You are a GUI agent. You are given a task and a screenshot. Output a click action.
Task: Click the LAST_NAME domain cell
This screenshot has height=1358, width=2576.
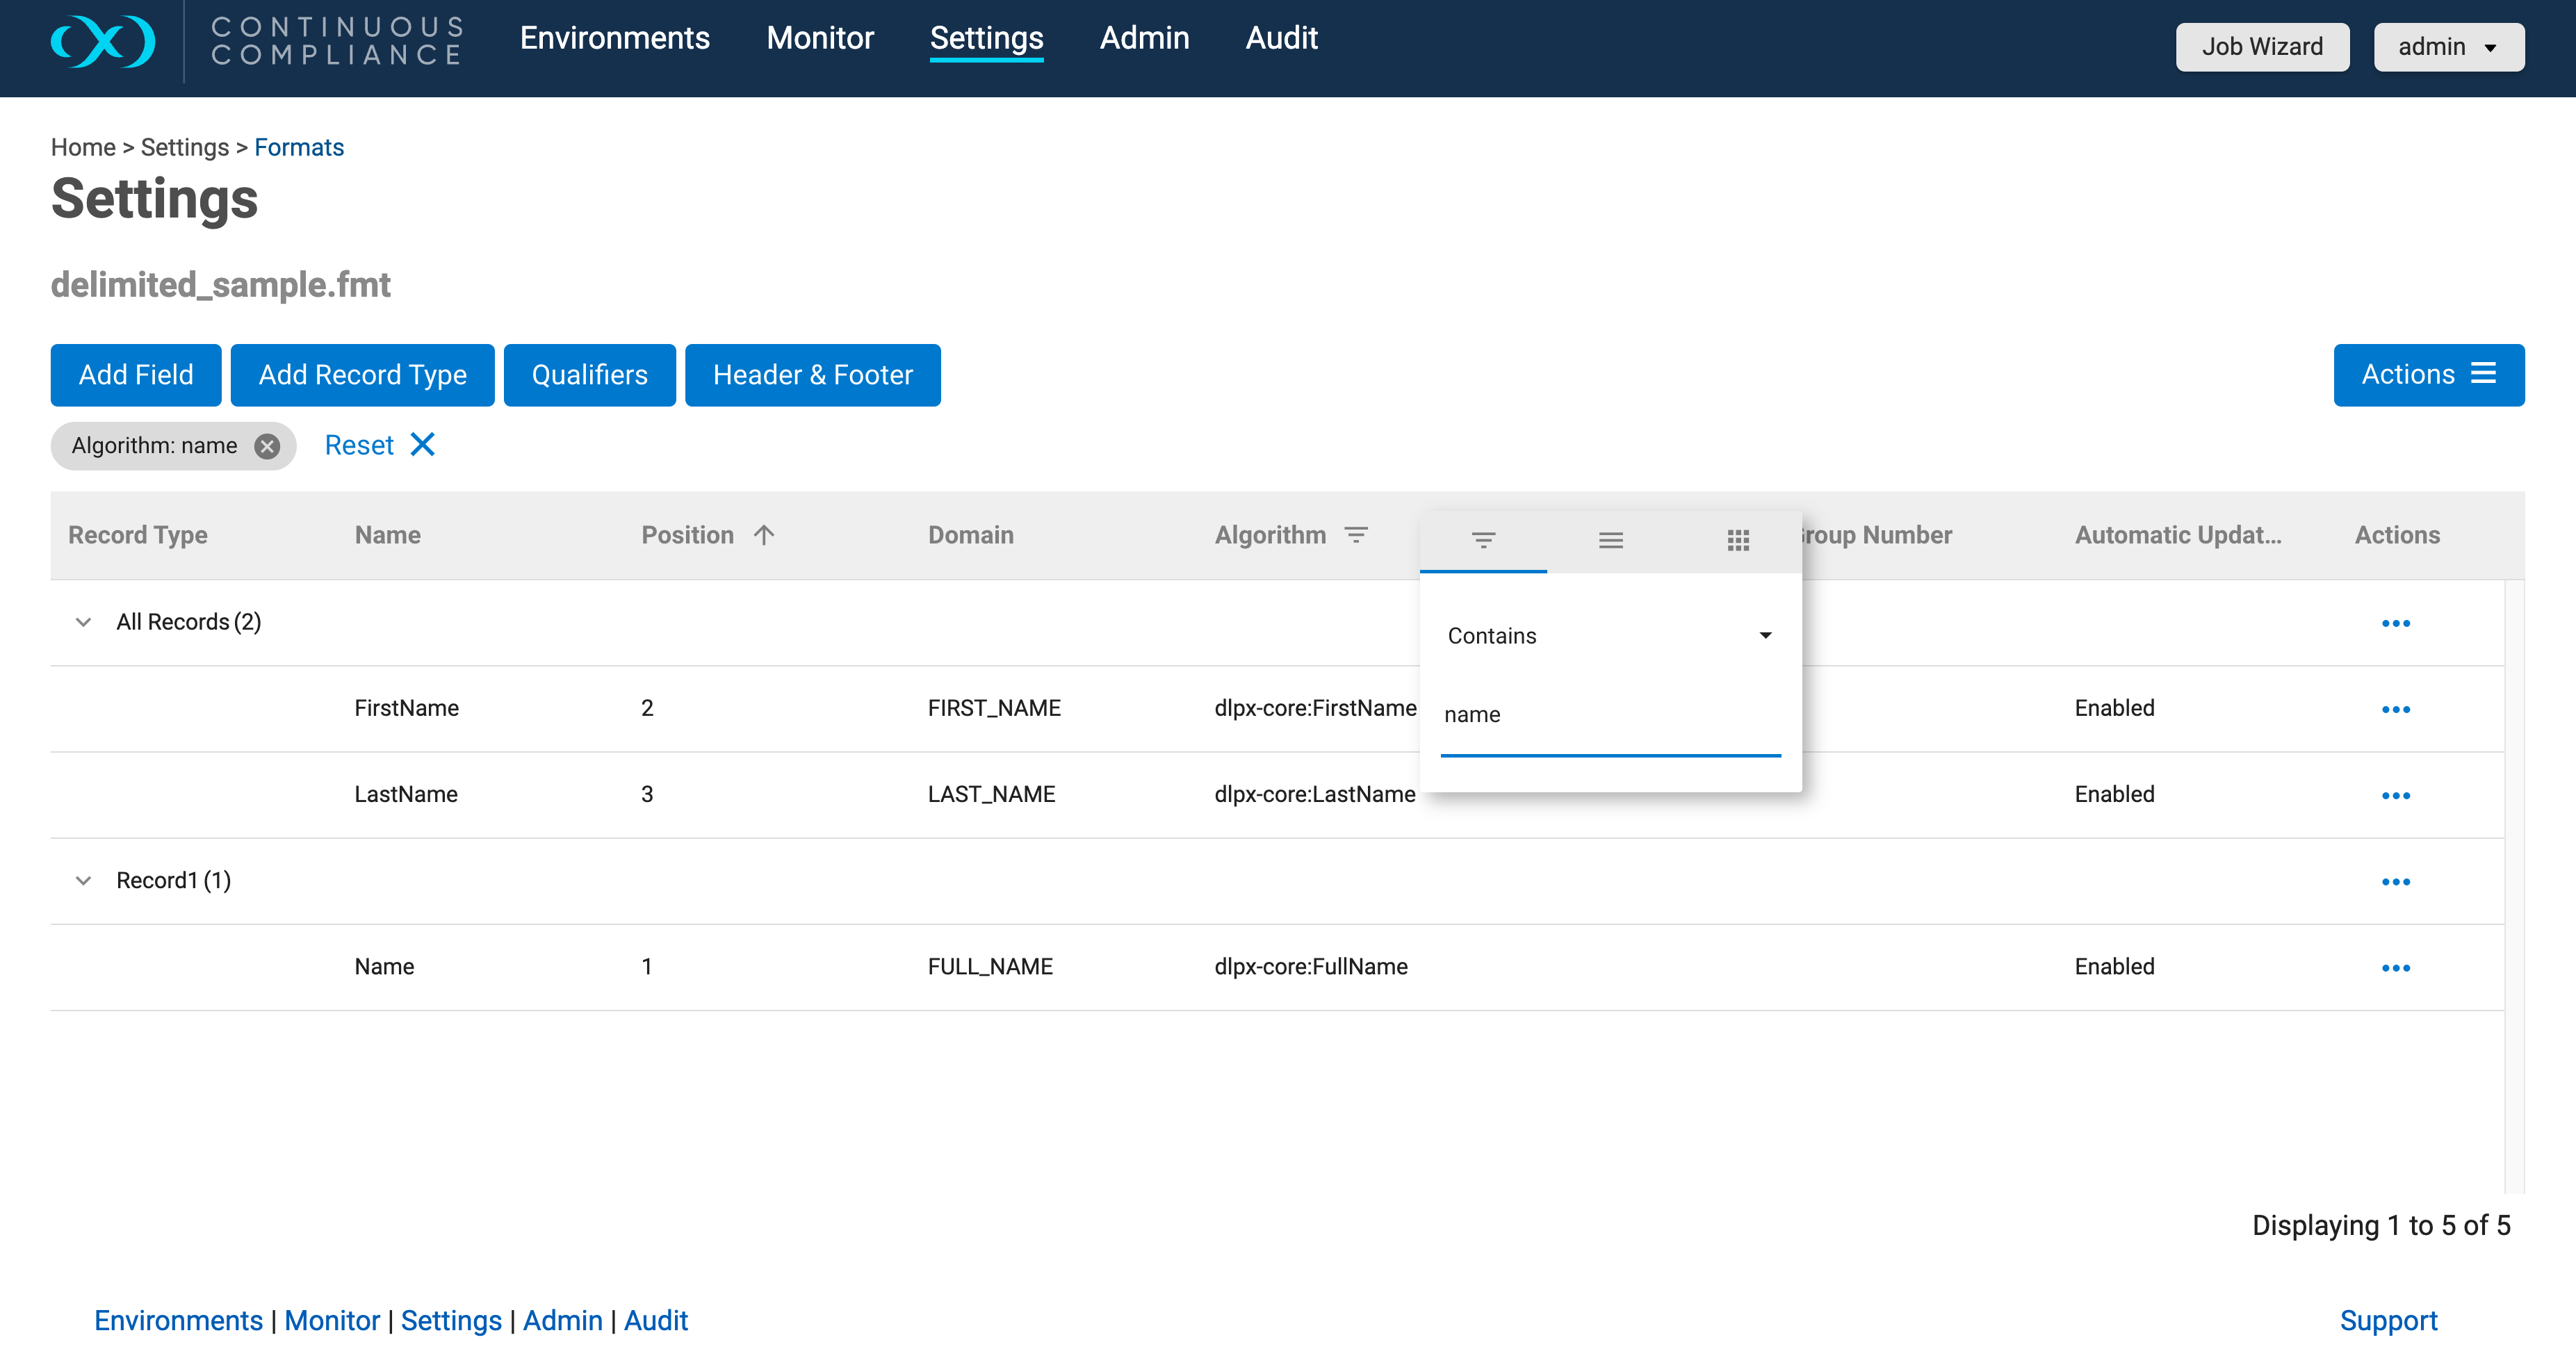991,794
